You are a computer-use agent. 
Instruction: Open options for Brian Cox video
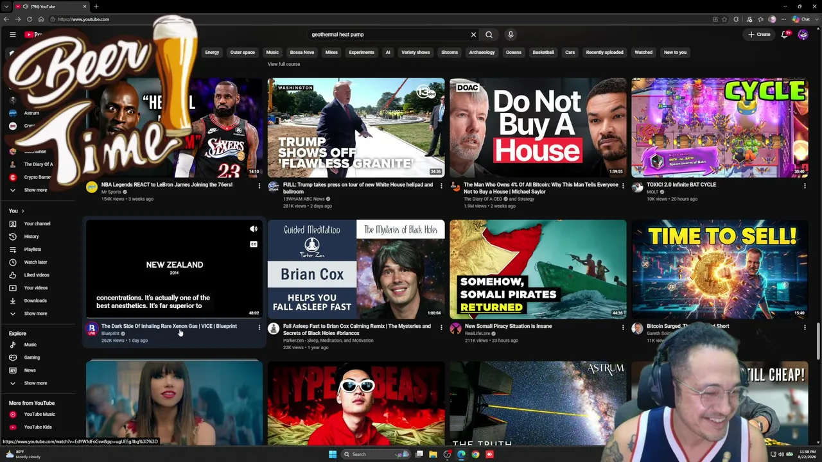[x=441, y=327]
